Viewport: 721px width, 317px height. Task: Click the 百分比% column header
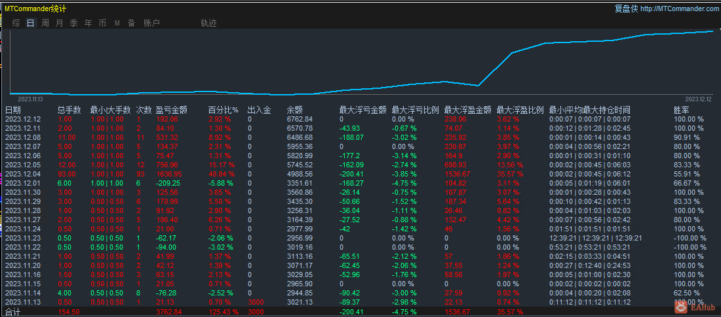[x=224, y=110]
